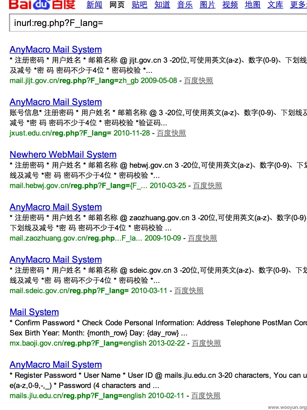Image resolution: width=307 pixels, height=410 pixels.
Task: Open 百度快照 for mail.hebwj.gov.cn result
Action: tap(207, 186)
